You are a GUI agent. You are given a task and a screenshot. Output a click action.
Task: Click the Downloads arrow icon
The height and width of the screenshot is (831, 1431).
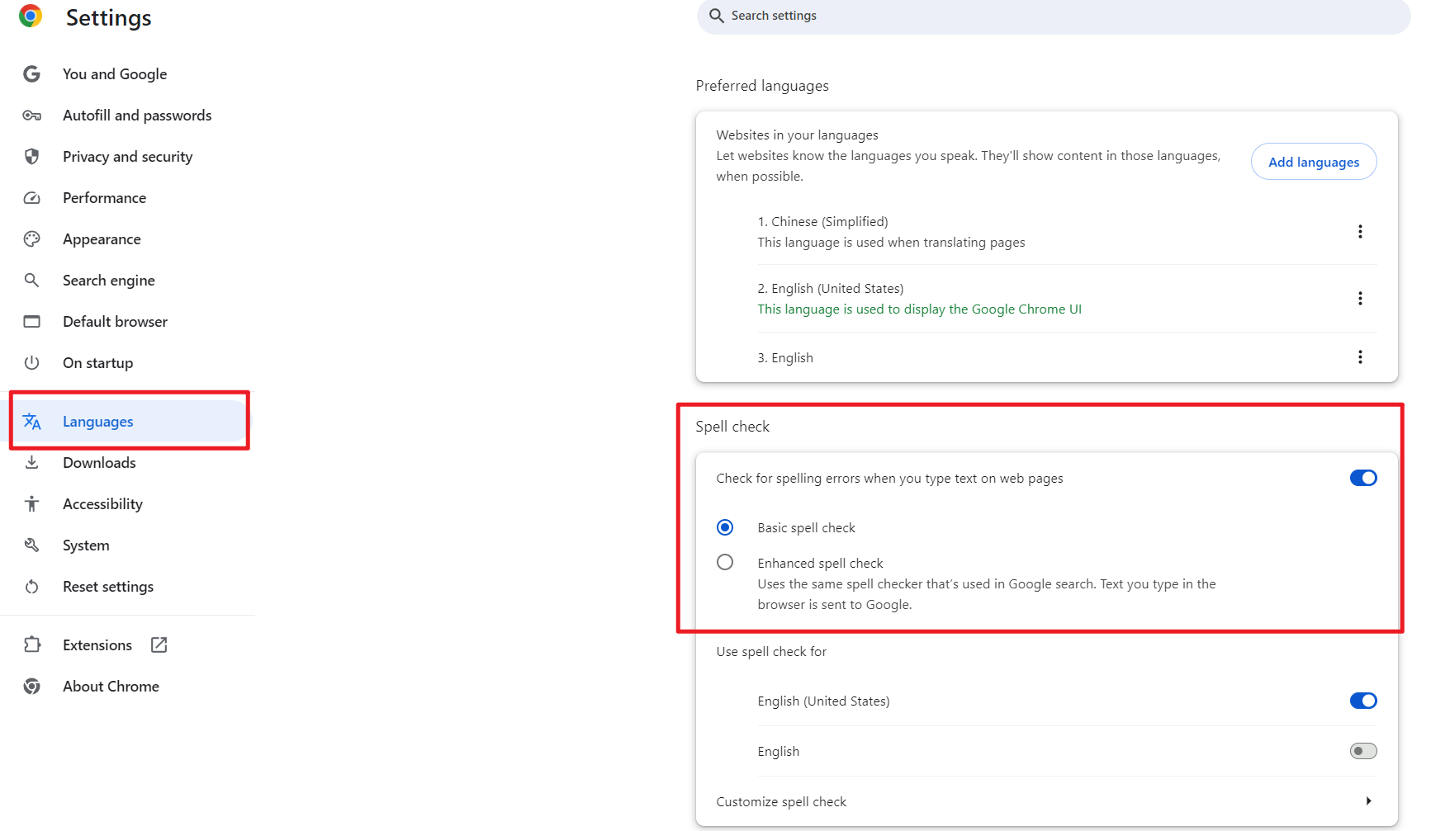31,463
